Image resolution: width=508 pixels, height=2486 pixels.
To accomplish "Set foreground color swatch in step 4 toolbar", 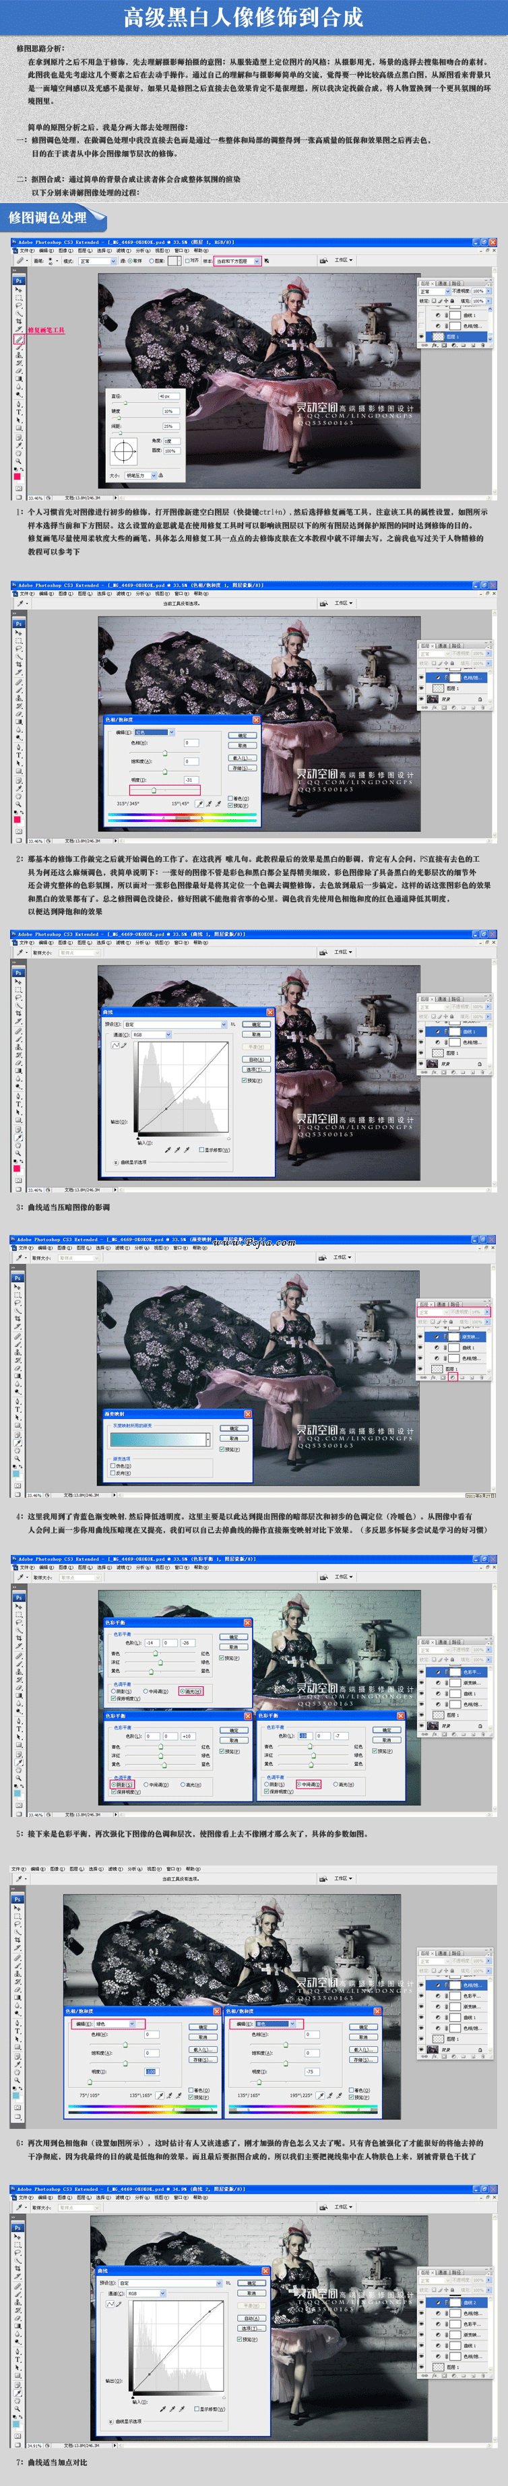I will coord(16,1475).
